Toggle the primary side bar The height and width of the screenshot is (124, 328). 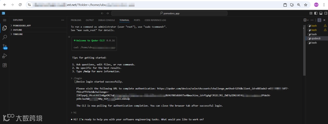point(316,13)
